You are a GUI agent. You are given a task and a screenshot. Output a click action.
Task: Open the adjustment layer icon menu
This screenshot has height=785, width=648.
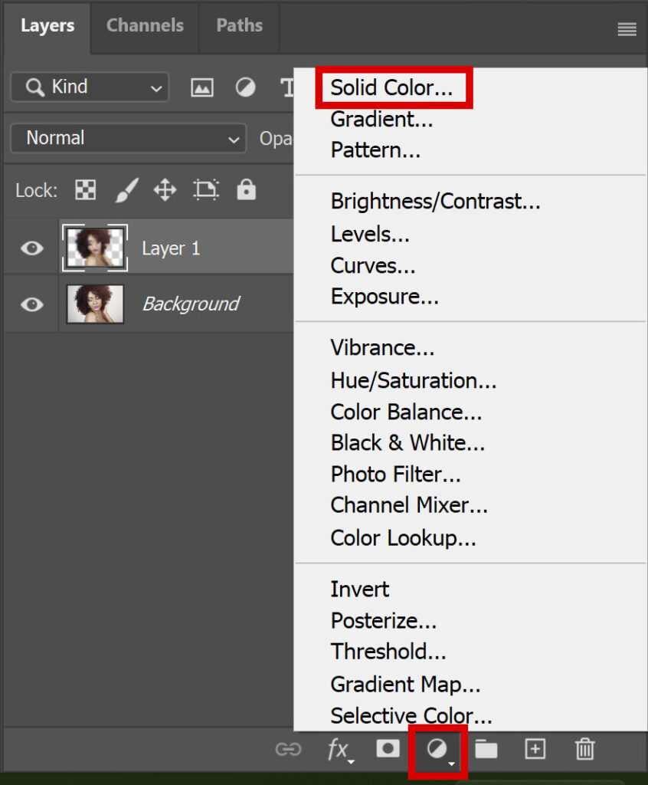pos(437,750)
